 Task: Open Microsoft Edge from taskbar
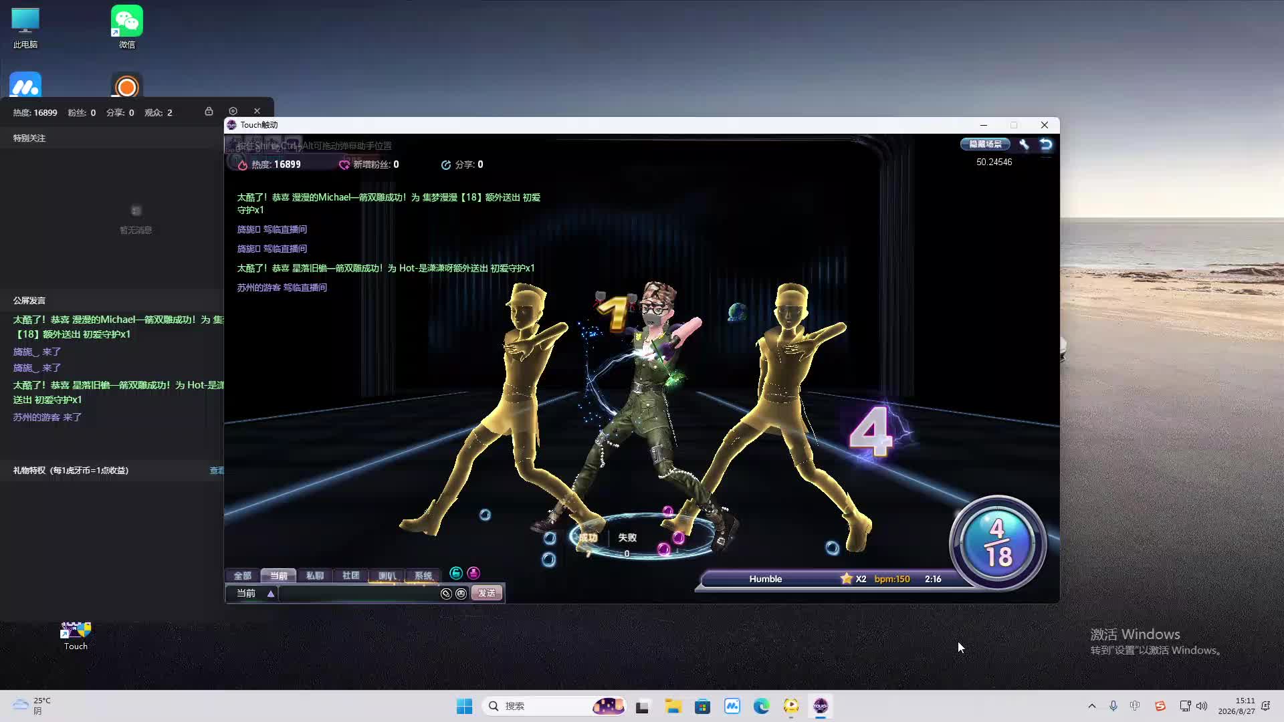[761, 706]
